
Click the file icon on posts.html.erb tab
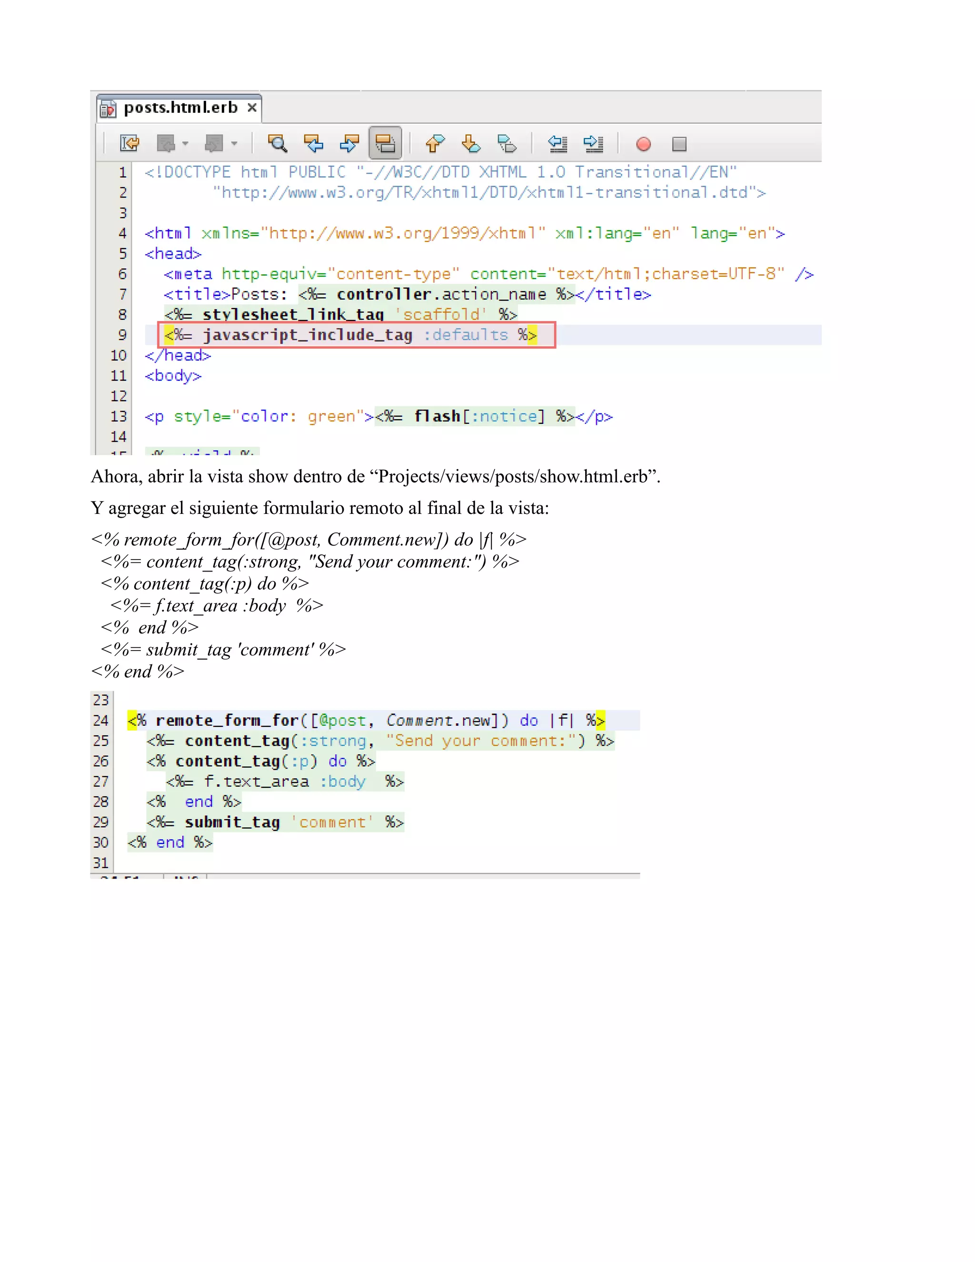point(108,109)
